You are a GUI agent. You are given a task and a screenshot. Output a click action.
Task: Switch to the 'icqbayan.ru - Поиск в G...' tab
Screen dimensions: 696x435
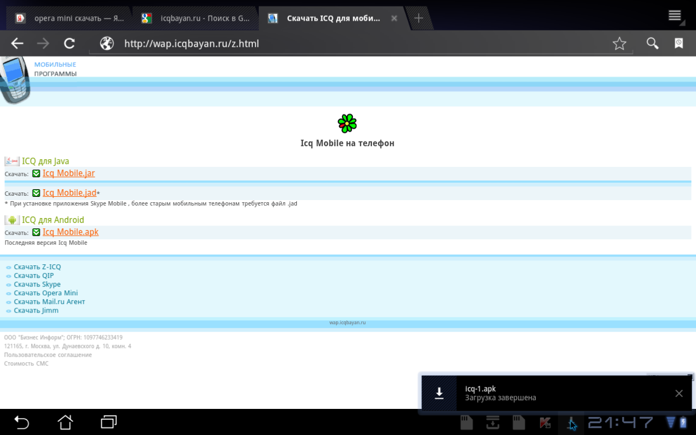(x=197, y=18)
